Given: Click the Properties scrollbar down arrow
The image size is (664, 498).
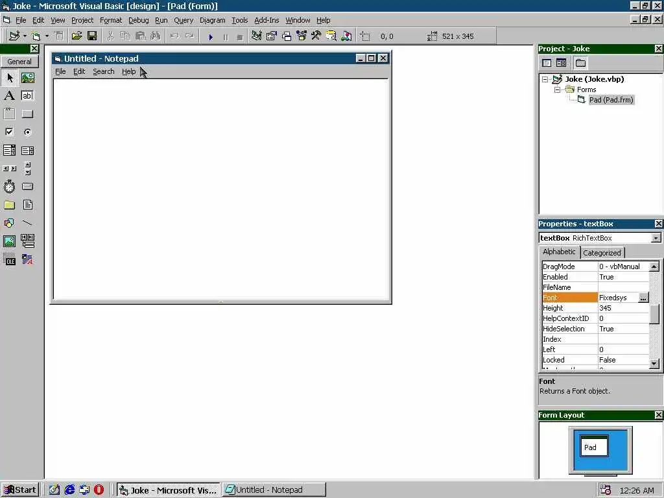Looking at the screenshot, I should [654, 363].
